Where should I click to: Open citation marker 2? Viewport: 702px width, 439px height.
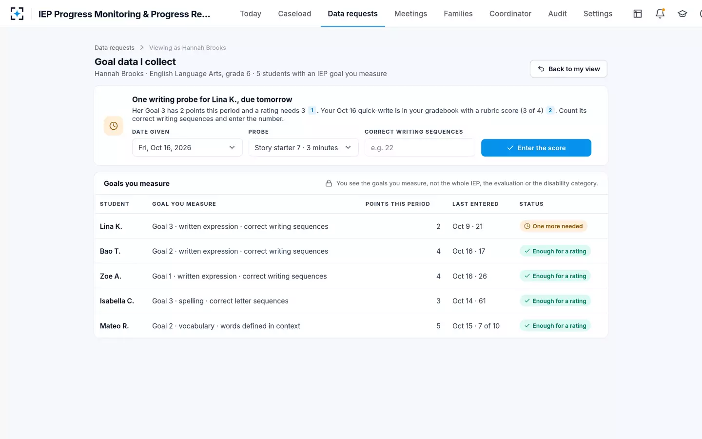[x=550, y=111]
